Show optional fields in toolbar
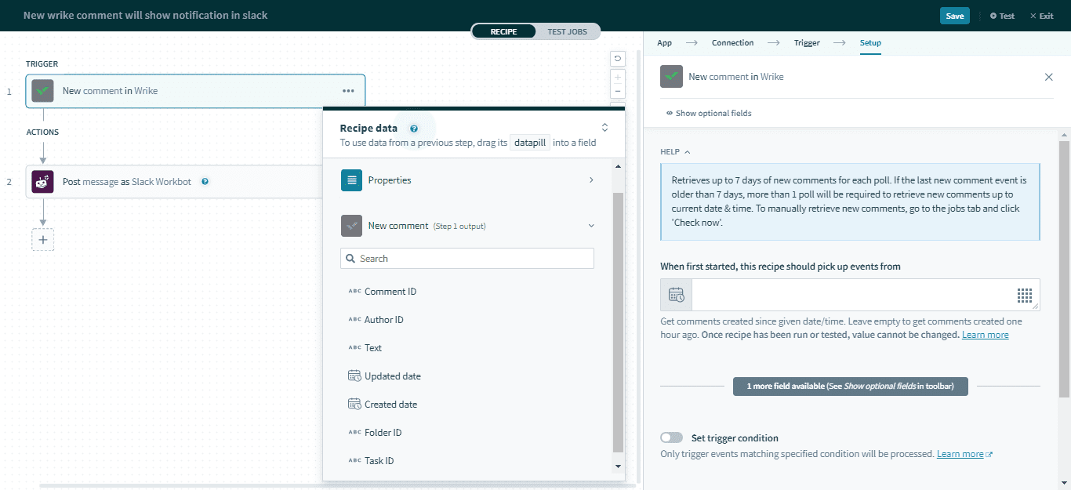The image size is (1071, 490). pyautogui.click(x=709, y=114)
